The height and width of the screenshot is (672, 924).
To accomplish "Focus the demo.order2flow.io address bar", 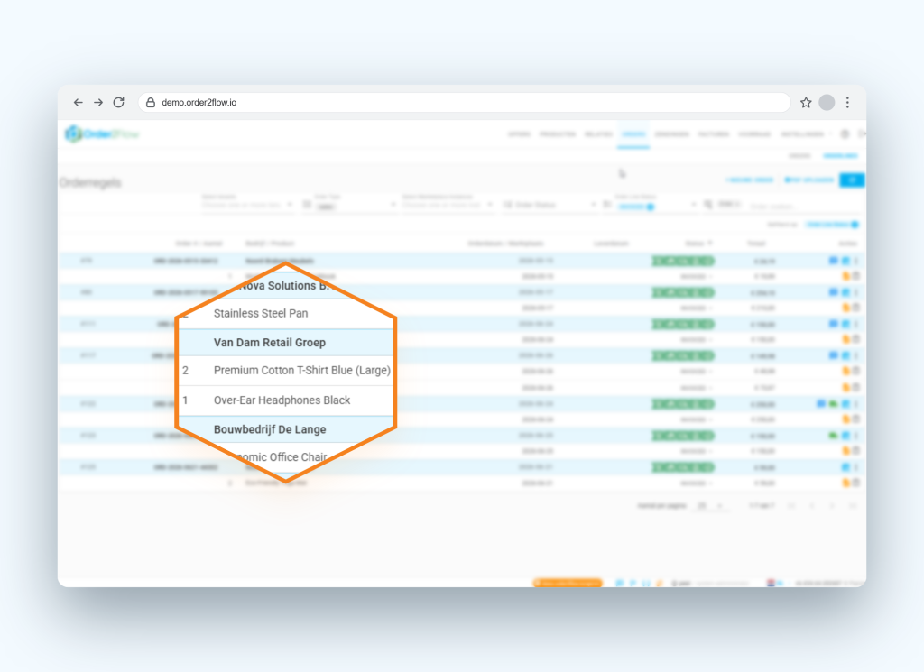I will [x=464, y=103].
